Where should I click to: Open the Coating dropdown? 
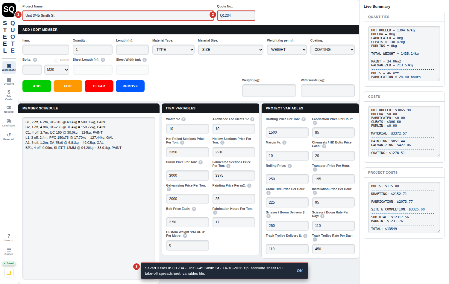[332, 50]
